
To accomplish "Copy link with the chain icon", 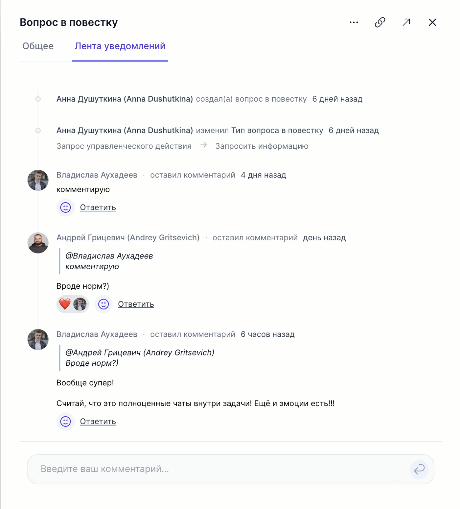I will (380, 22).
